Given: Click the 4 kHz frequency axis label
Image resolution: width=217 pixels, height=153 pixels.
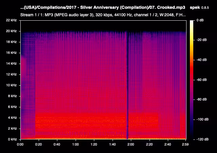Looking at the screenshot, I should click(x=12, y=118).
